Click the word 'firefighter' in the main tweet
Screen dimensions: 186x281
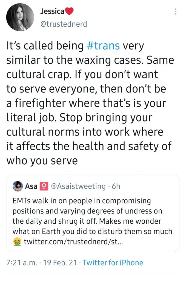[40, 103]
